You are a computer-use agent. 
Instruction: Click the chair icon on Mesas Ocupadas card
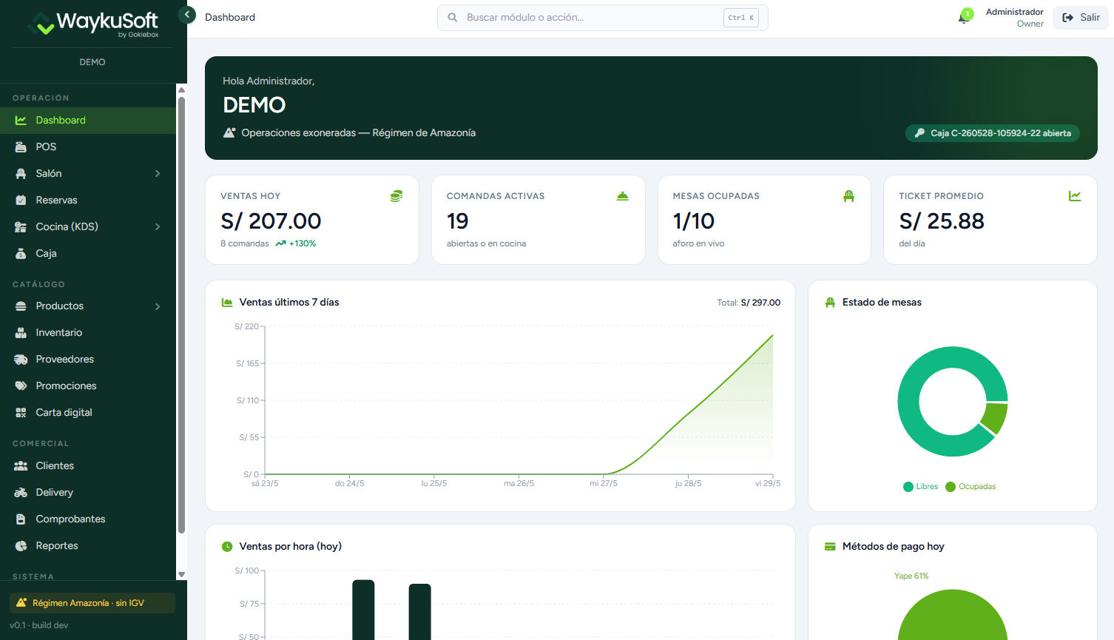coord(848,196)
